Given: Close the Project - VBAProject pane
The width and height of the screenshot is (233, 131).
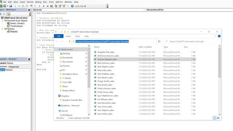Looking at the screenshot, I should [x=29, y=10].
